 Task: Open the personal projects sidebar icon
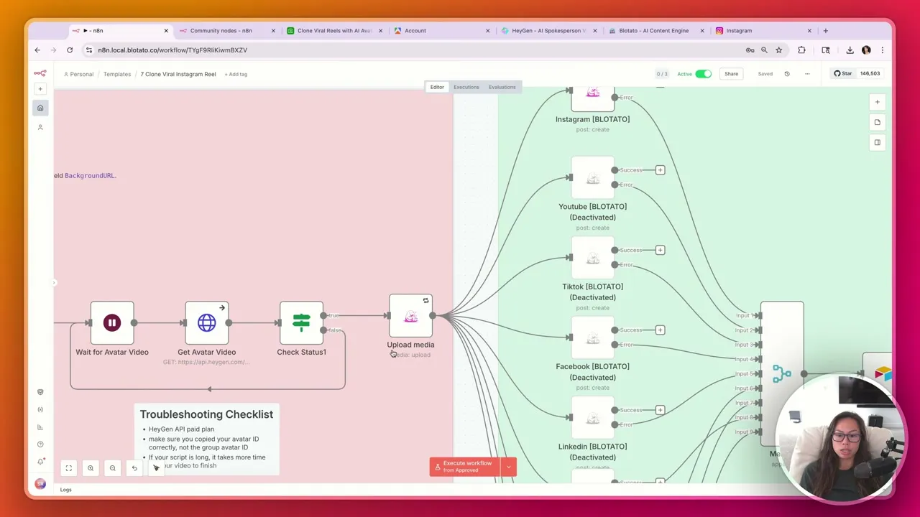pos(40,127)
